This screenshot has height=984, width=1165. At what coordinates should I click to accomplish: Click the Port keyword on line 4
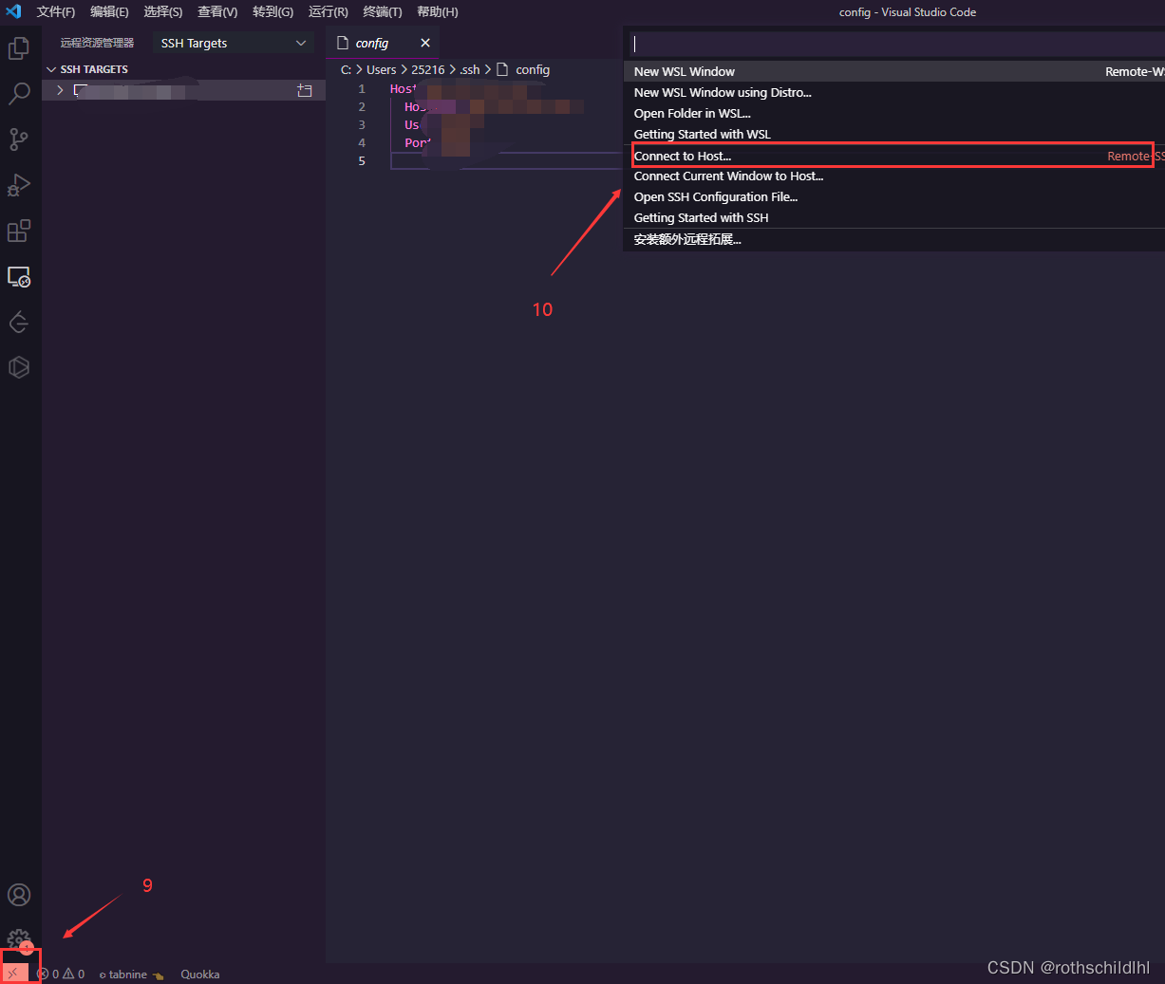point(418,142)
